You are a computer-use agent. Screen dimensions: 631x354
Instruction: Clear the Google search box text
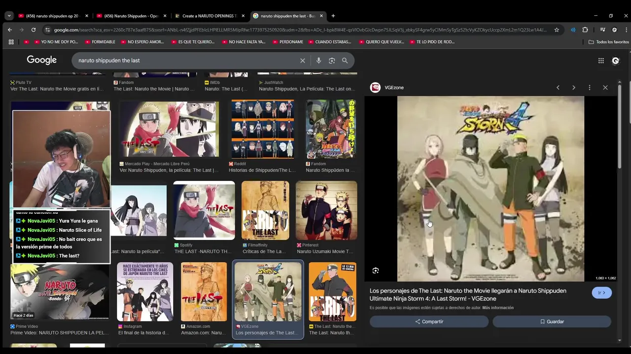click(x=303, y=60)
